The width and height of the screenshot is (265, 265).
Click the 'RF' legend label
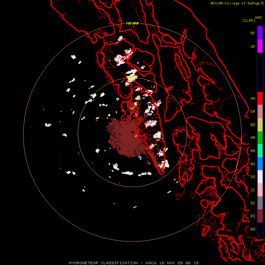[x=253, y=33]
